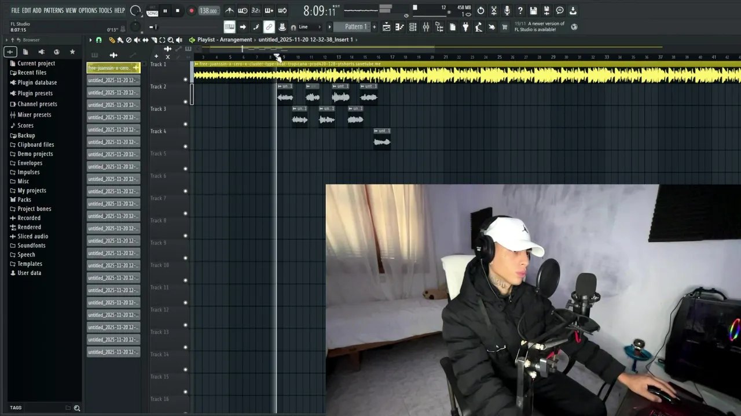Click the red record button
The image size is (741, 416).
coord(191,10)
